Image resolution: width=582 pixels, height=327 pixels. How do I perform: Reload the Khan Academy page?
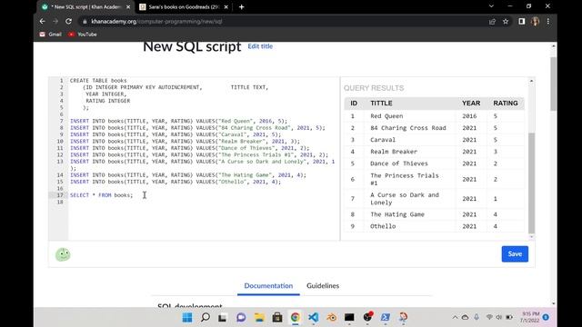pyautogui.click(x=68, y=22)
